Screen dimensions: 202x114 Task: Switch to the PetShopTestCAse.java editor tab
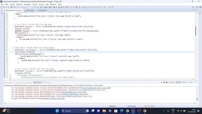[14, 10]
